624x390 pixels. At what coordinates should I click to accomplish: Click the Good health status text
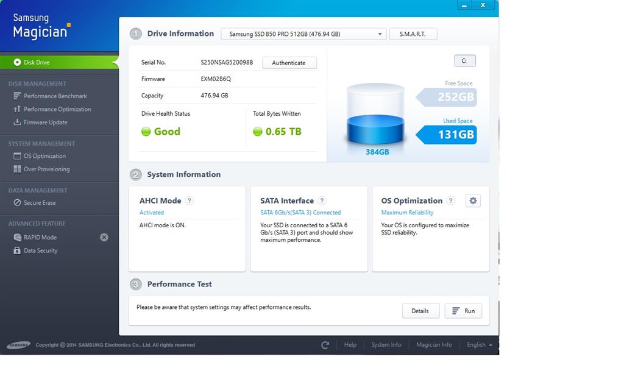click(167, 132)
